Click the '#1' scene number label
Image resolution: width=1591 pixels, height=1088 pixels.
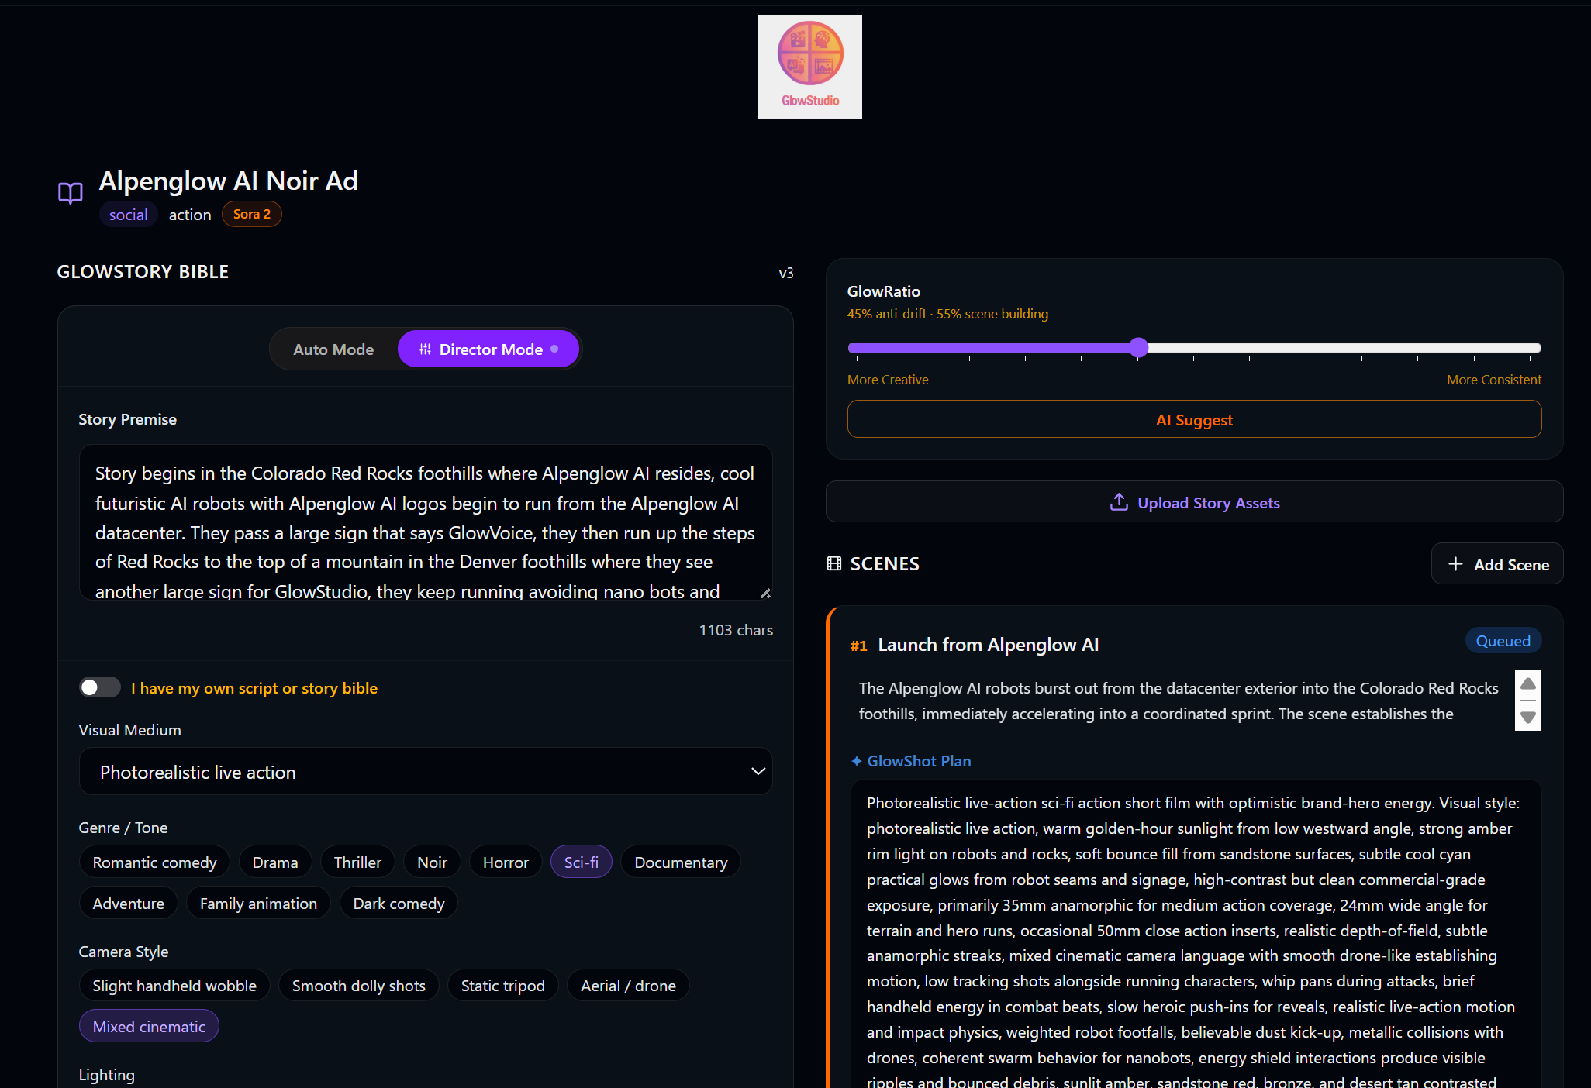coord(859,646)
